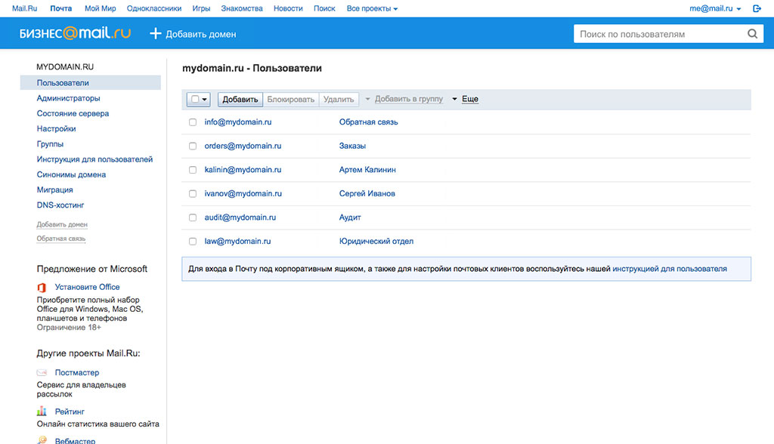Click the name Артем Калинин
The height and width of the screenshot is (444, 774).
coord(367,170)
